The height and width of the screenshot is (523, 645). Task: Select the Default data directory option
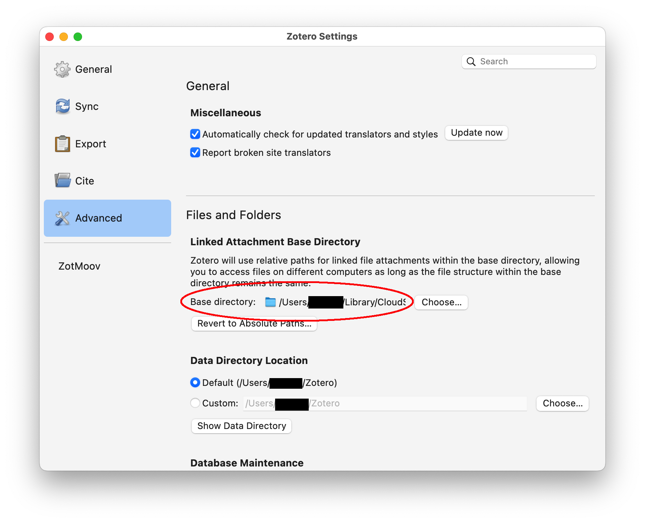195,383
